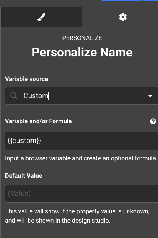This screenshot has height=238, width=158.
Task: Expand the Variable source dropdown arrow
Action: coord(150,96)
